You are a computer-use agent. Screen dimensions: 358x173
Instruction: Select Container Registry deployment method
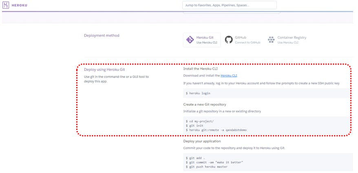click(287, 40)
